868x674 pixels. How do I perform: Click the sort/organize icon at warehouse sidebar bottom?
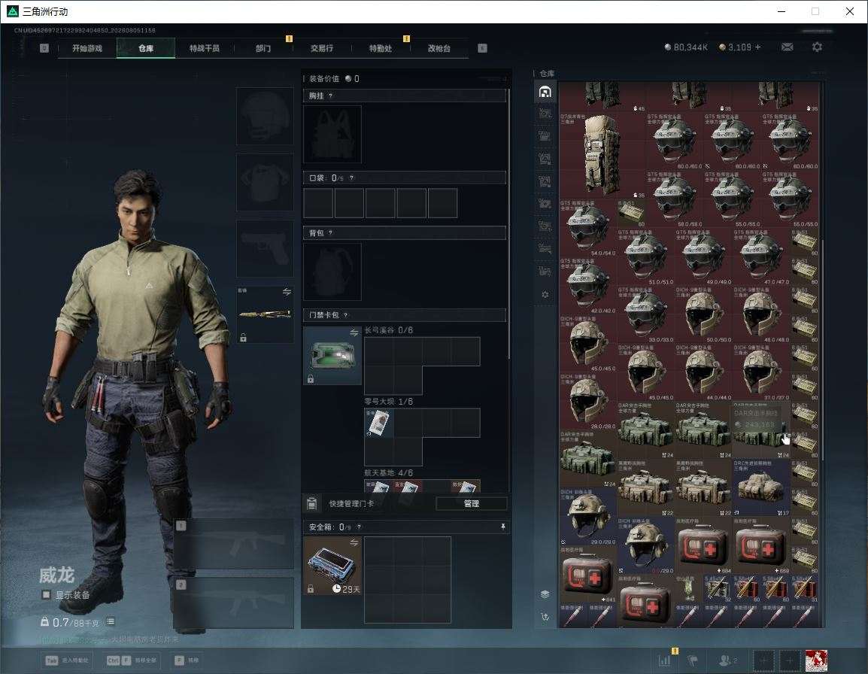[545, 616]
